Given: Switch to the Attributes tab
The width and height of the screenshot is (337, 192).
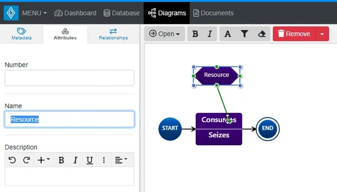Looking at the screenshot, I should (65, 34).
